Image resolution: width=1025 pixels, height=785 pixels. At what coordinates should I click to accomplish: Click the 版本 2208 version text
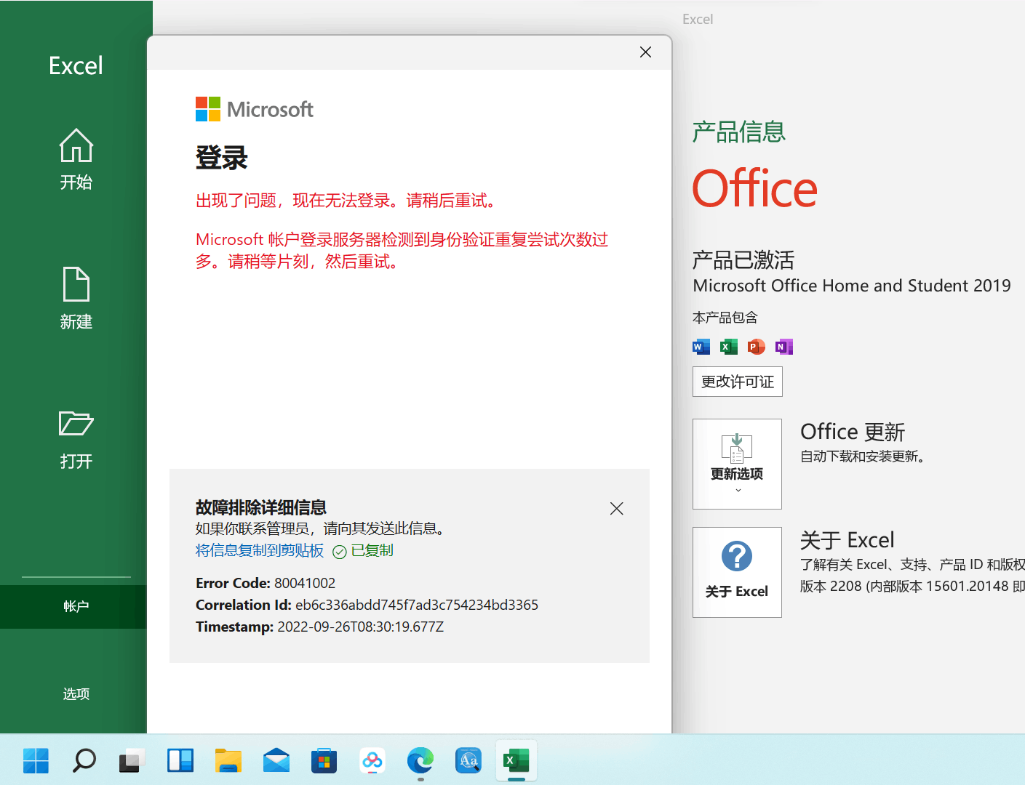(x=912, y=586)
